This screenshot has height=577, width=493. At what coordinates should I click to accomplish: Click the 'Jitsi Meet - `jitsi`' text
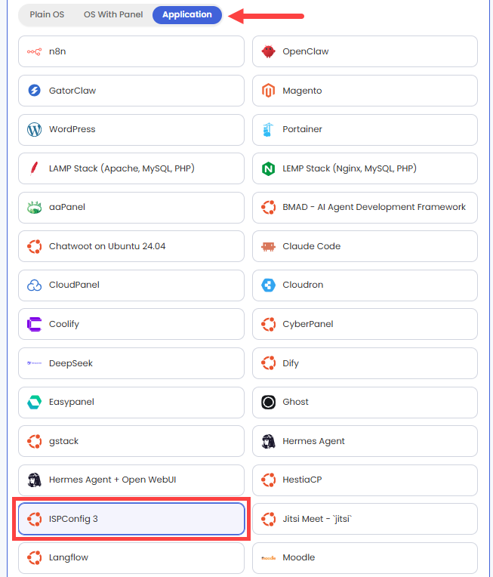pos(317,519)
